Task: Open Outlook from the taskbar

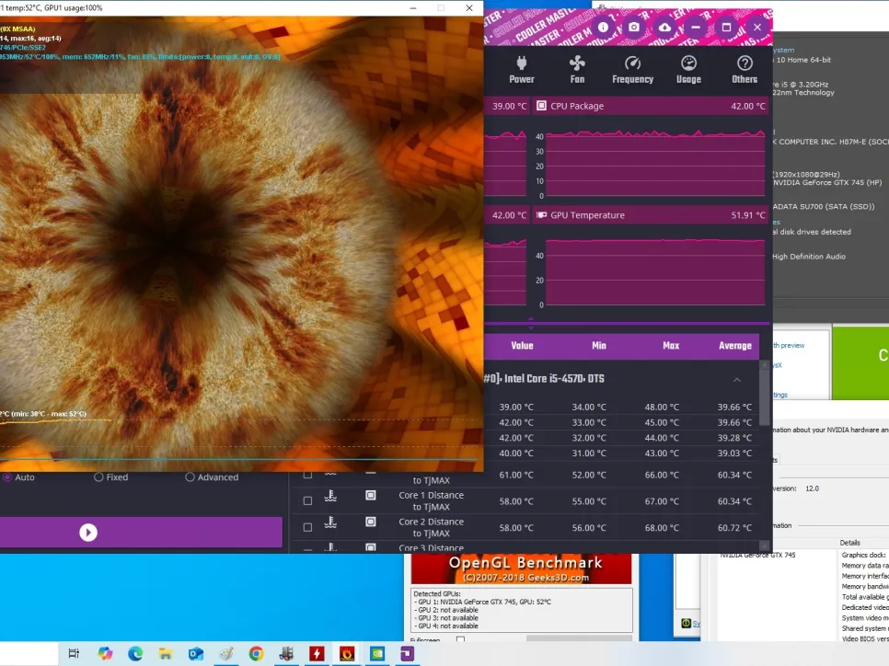Action: tap(196, 653)
